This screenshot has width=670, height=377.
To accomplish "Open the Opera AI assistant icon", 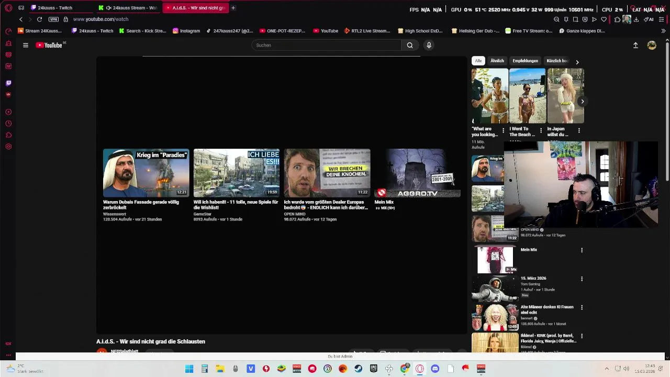I will 649,19.
